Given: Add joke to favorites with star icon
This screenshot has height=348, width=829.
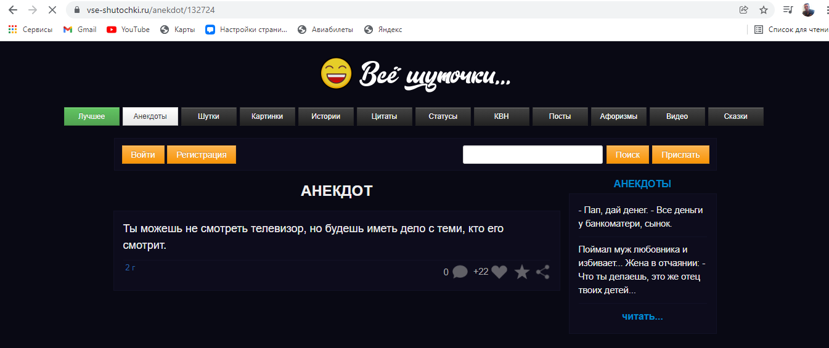Looking at the screenshot, I should coord(522,272).
